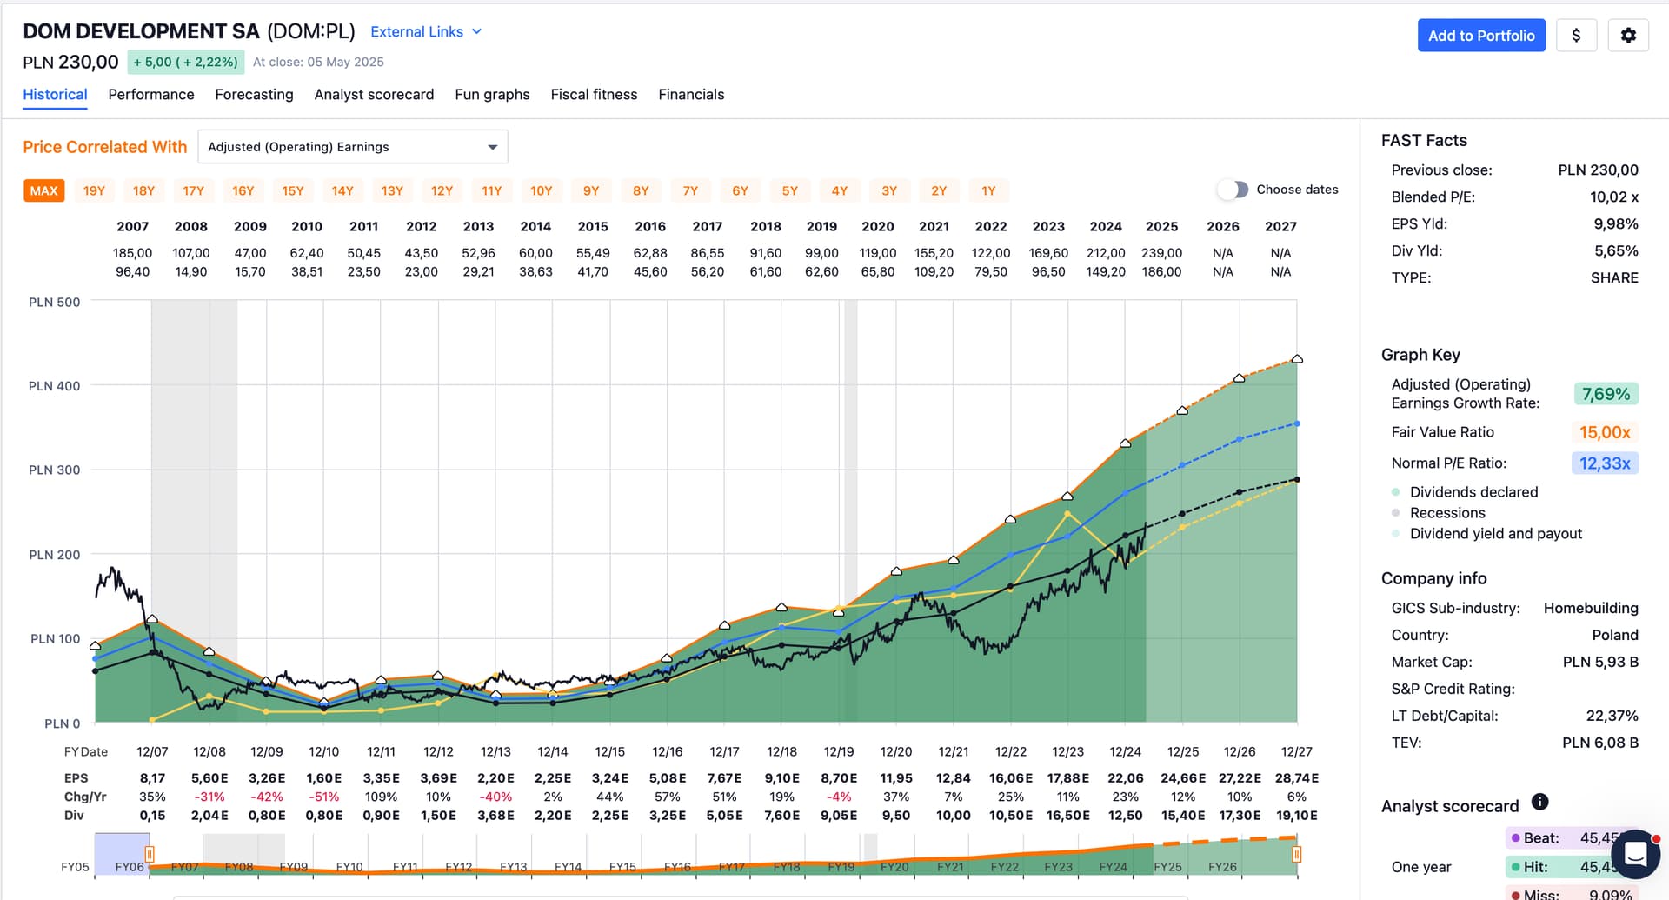Viewport: 1669px width, 900px height.
Task: Click the PLN 6,08 B TEV value
Action: coord(1600,743)
